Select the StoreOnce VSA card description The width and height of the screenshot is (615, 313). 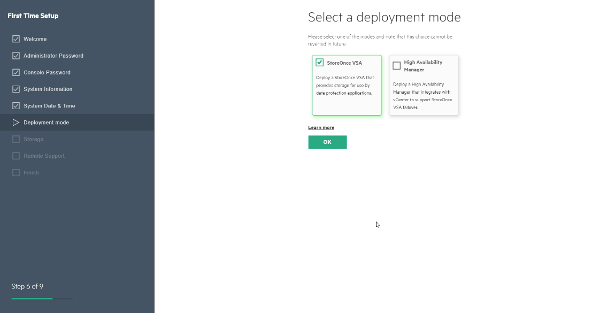345,85
